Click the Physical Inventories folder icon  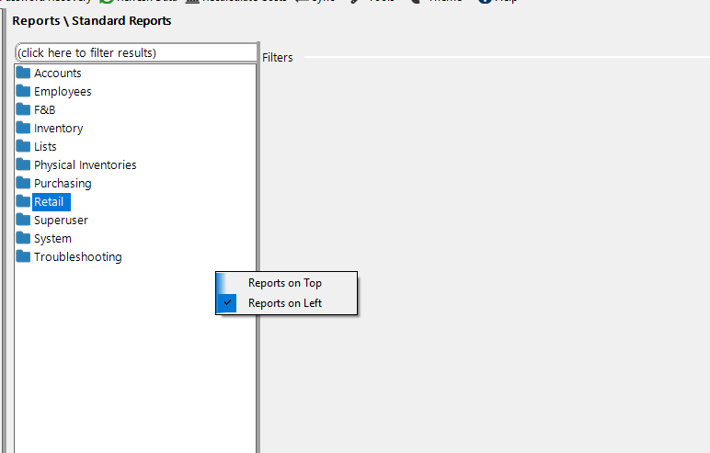point(23,164)
